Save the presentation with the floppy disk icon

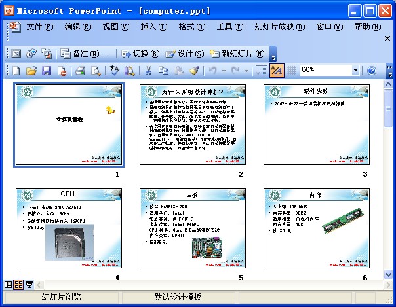[x=47, y=71]
